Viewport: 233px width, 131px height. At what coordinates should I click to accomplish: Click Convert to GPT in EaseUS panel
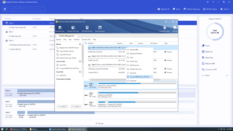[209, 70]
